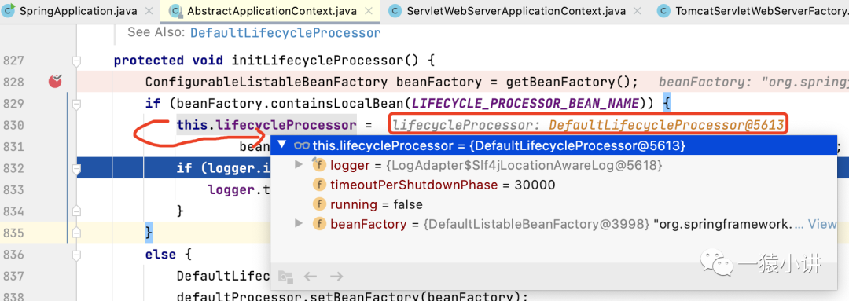Click the watch glasses icon for this.lifecycleProcessor
Screen dimensions: 849x301
click(302, 145)
